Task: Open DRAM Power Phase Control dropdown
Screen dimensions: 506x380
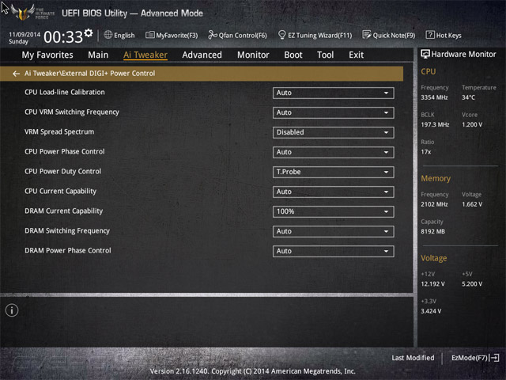Action: (333, 252)
